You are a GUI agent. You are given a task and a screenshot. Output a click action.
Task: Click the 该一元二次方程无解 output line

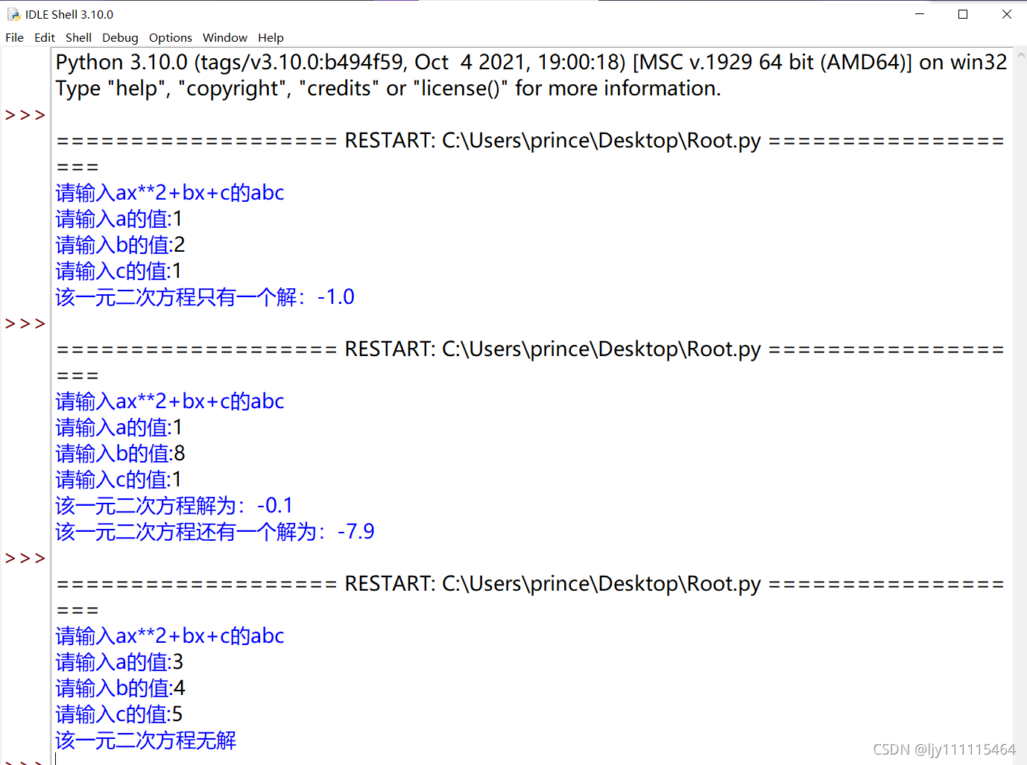pos(146,740)
